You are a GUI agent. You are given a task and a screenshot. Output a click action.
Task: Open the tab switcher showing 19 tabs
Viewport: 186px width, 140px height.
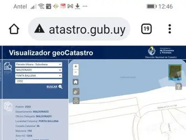click(x=146, y=29)
